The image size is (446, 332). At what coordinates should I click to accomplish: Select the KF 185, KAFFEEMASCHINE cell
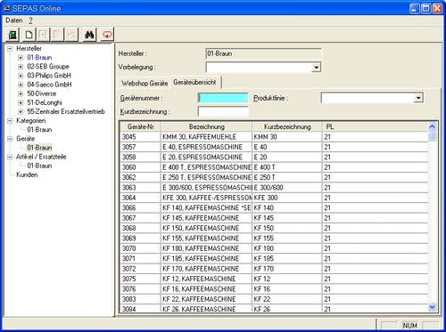(206, 258)
